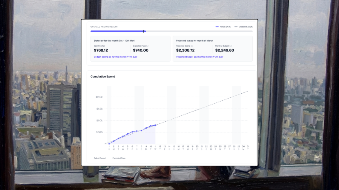This screenshot has width=339, height=190.
Task: Toggle the Expected Pace series visibility
Action: point(117,158)
